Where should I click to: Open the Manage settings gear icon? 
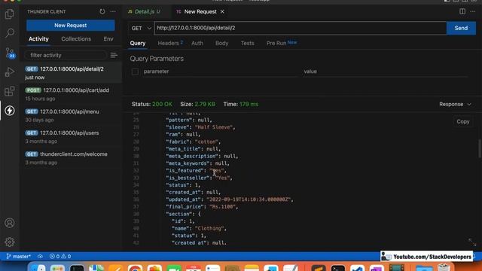[x=10, y=242]
